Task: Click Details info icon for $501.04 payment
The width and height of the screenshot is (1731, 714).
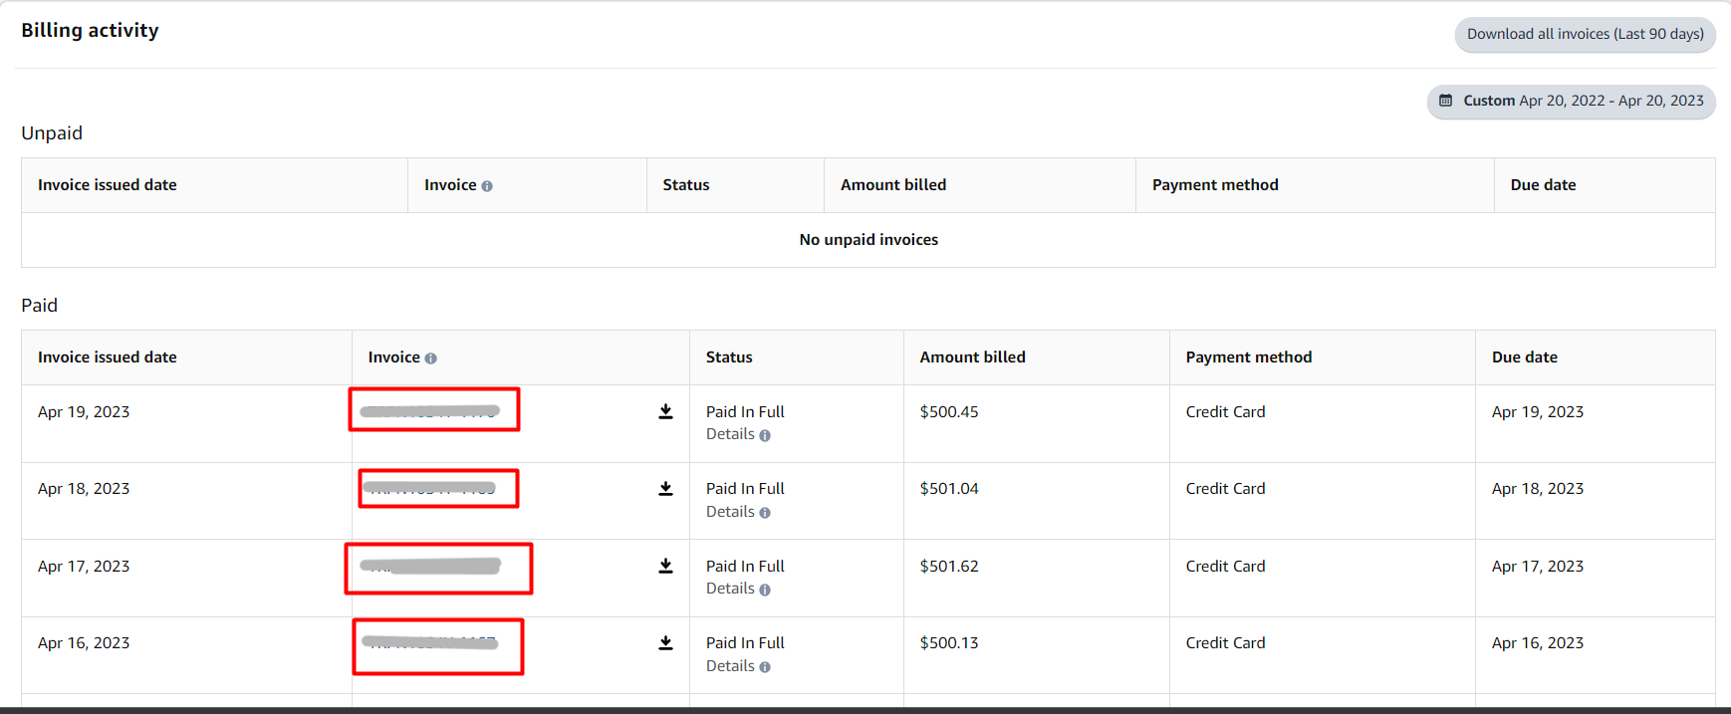Action: [765, 513]
